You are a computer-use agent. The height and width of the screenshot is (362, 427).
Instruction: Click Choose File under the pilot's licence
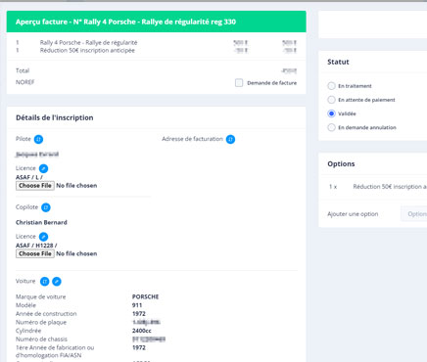[35, 186]
